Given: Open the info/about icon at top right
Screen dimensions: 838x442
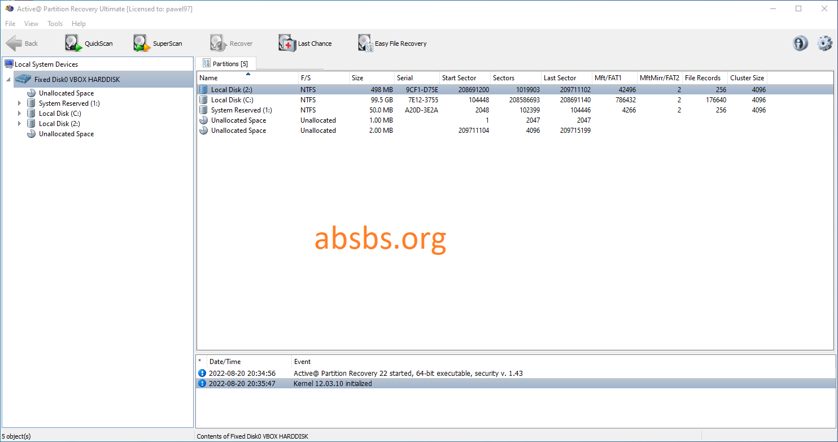Looking at the screenshot, I should point(800,44).
